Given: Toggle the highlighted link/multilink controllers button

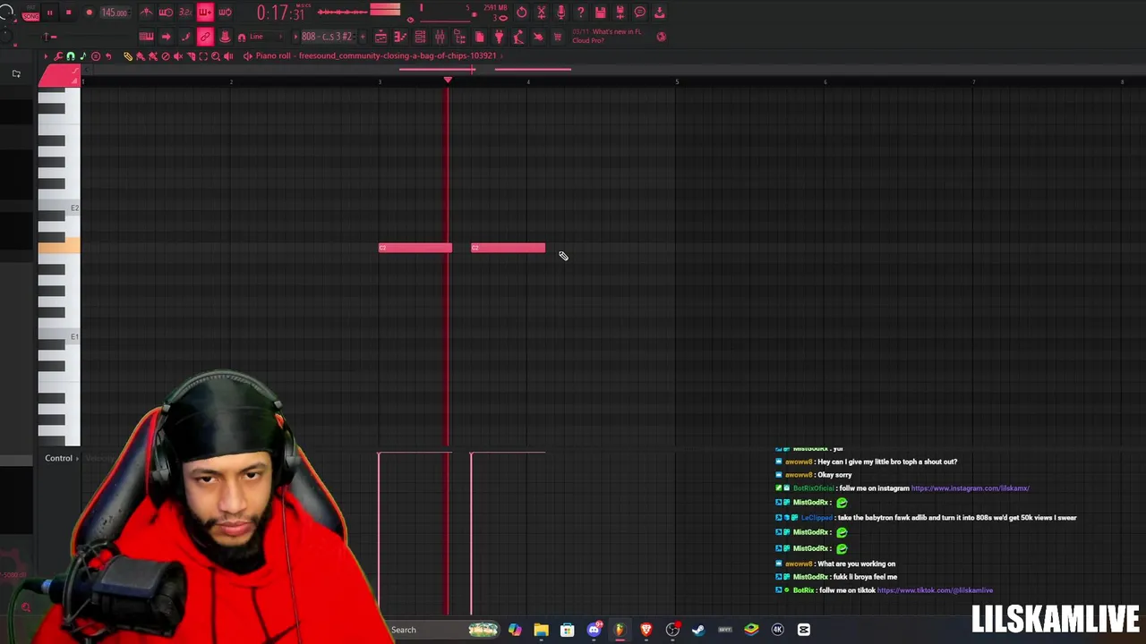Looking at the screenshot, I should pyautogui.click(x=205, y=37).
